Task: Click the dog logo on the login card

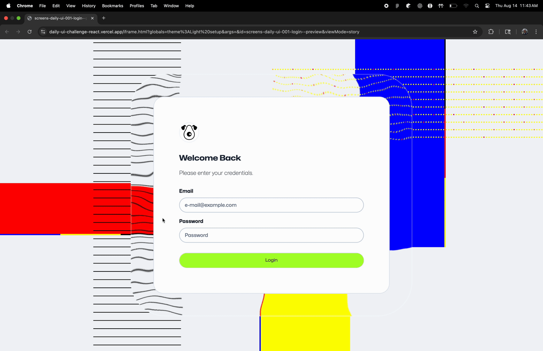Action: pyautogui.click(x=189, y=132)
